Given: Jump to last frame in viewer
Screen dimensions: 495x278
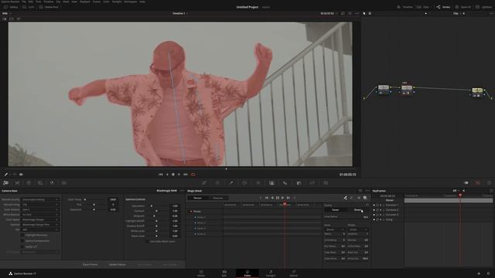Looking at the screenshot, I should [x=186, y=175].
